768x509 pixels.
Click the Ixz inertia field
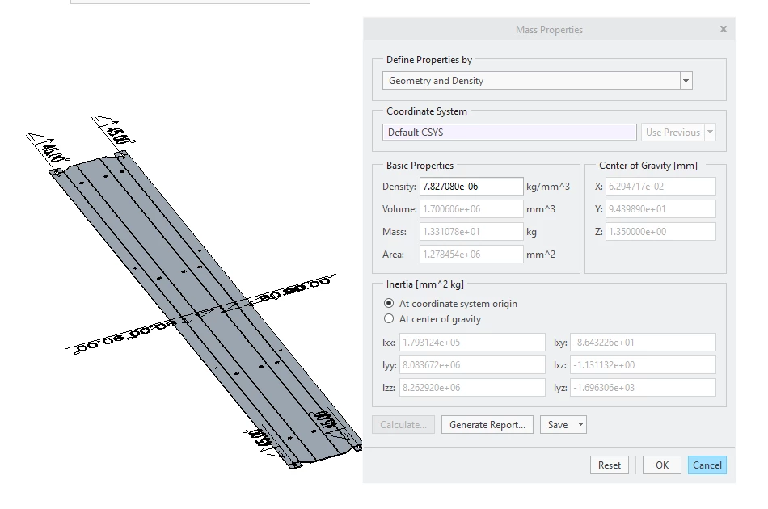click(x=643, y=364)
